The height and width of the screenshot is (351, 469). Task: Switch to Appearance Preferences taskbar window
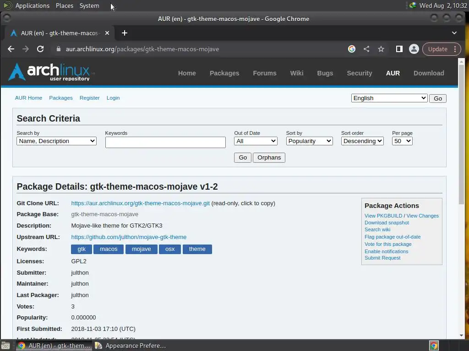coord(131,346)
